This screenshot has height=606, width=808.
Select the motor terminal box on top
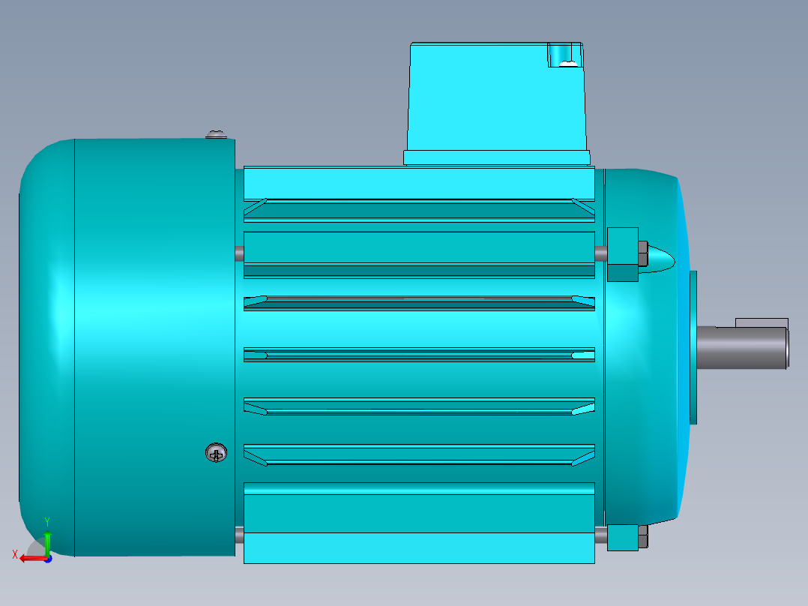(x=495, y=97)
